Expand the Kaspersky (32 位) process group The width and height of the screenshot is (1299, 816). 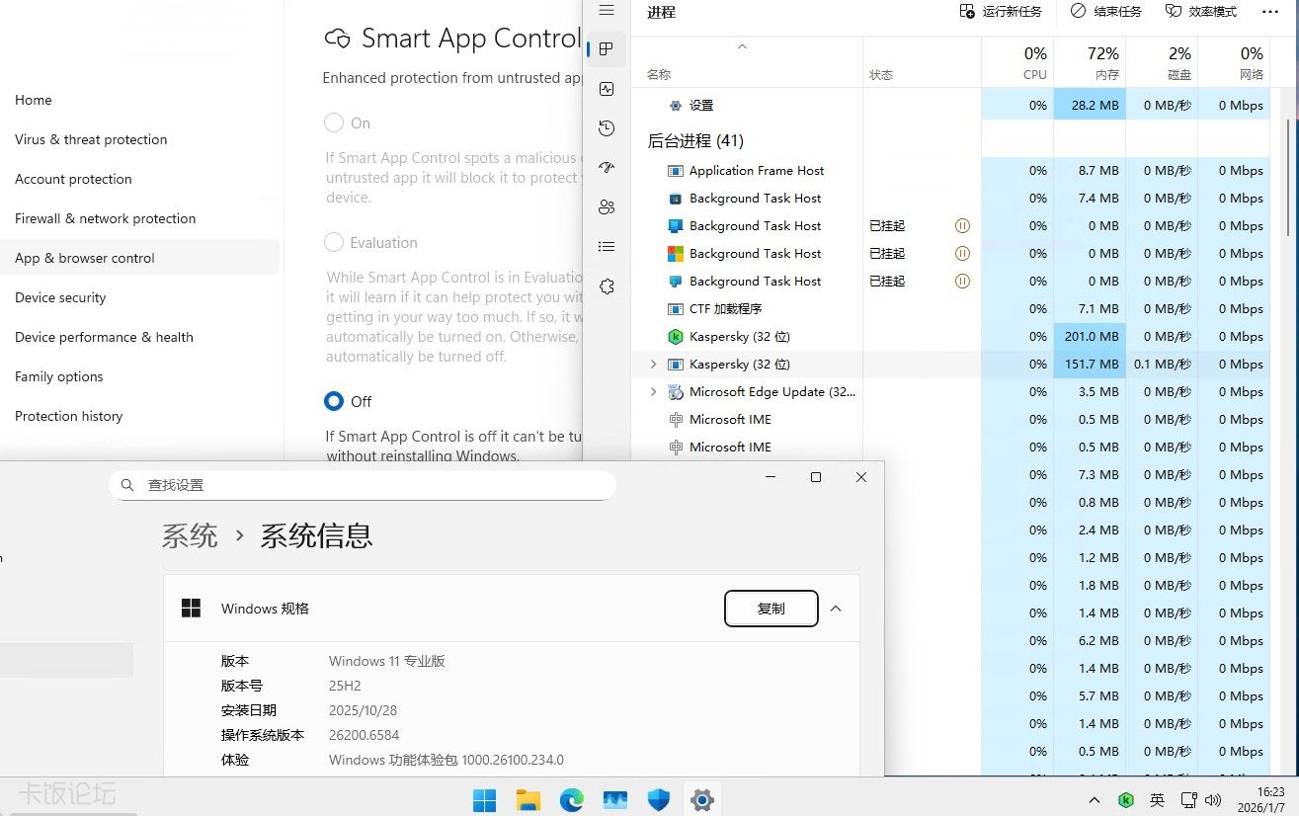[652, 365]
